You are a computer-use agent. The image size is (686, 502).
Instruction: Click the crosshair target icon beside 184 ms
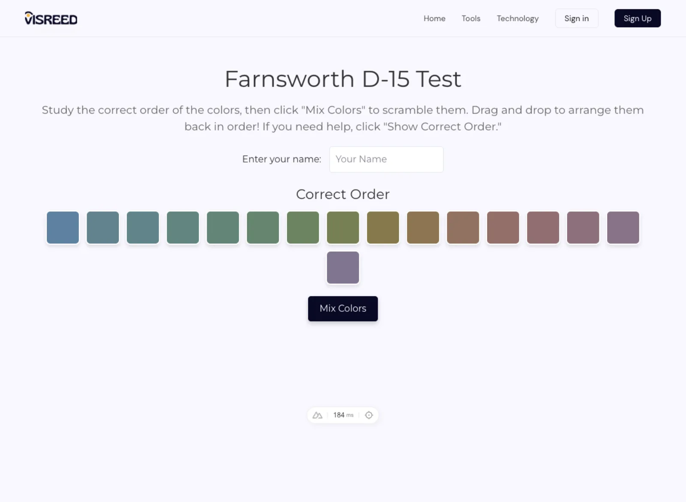pyautogui.click(x=369, y=415)
